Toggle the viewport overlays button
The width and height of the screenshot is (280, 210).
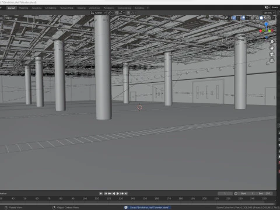click(x=243, y=18)
